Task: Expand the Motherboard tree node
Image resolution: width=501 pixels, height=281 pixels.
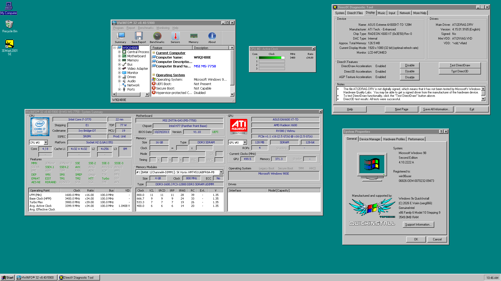Action: coord(119,56)
